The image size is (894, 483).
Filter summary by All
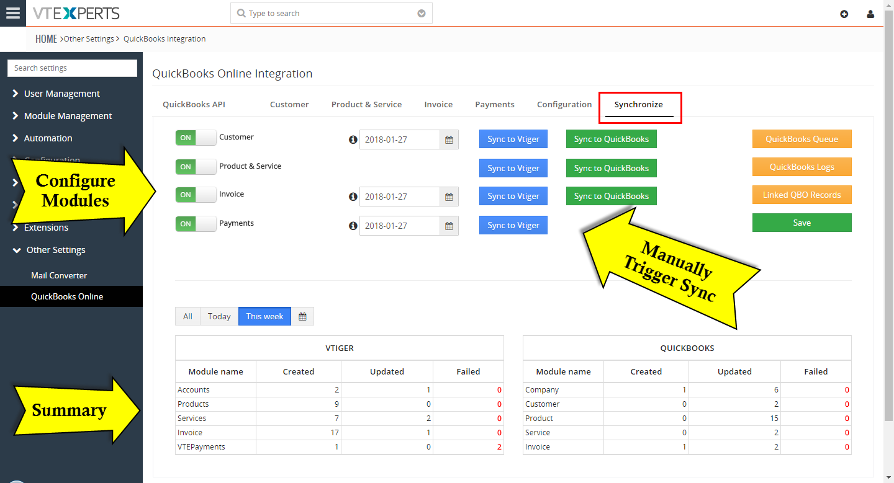[x=188, y=316]
